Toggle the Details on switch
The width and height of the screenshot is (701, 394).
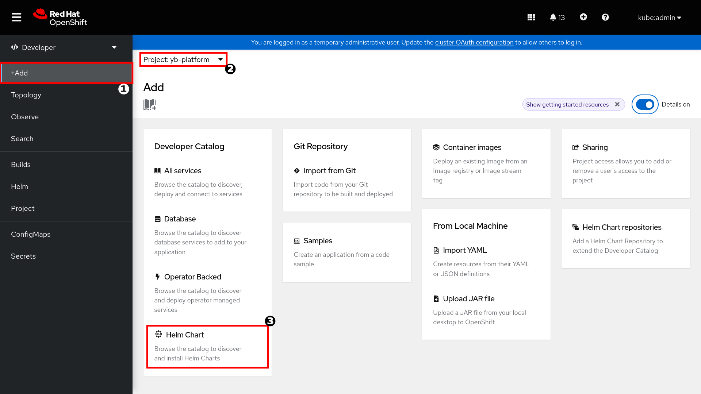tap(645, 104)
